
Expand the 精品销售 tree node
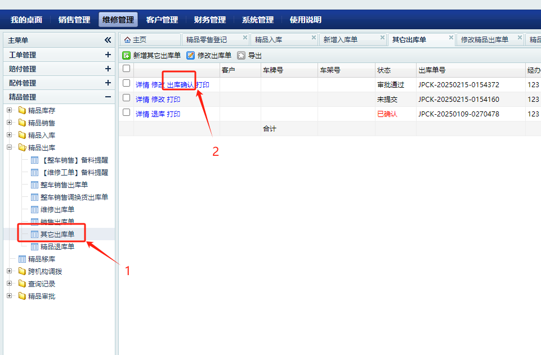(10, 123)
